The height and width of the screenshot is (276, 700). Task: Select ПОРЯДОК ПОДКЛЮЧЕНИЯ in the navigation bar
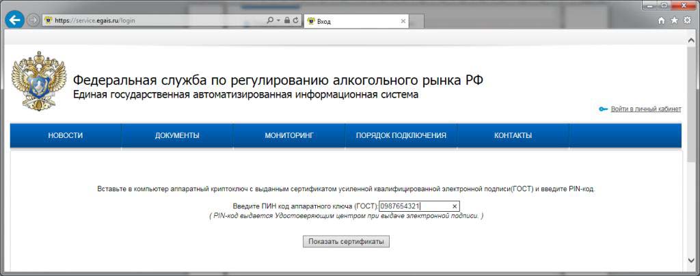click(x=401, y=135)
